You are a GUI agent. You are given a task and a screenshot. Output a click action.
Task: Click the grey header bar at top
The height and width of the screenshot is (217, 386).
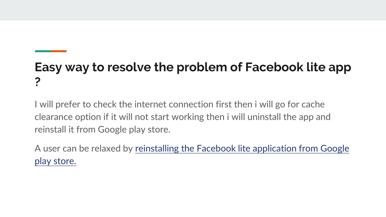[193, 10]
